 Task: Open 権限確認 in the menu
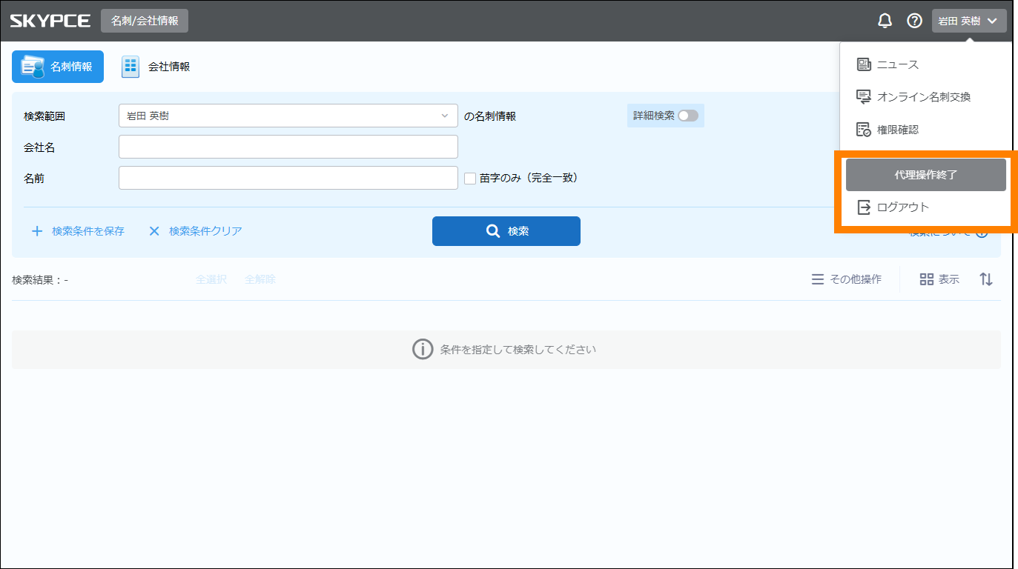897,130
